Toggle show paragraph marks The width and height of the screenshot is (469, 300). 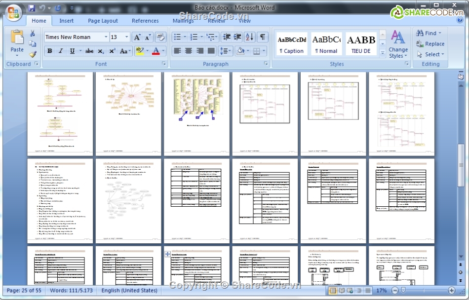[262, 37]
